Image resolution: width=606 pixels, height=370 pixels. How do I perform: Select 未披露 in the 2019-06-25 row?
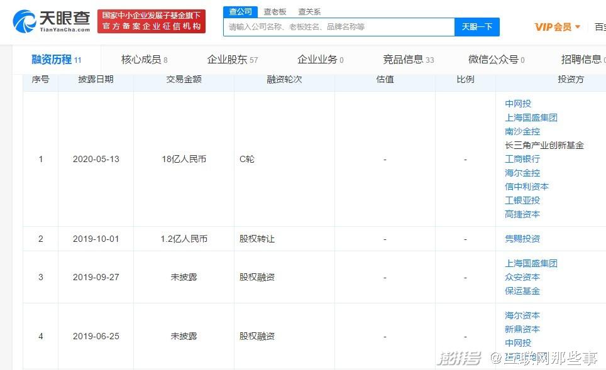click(184, 337)
